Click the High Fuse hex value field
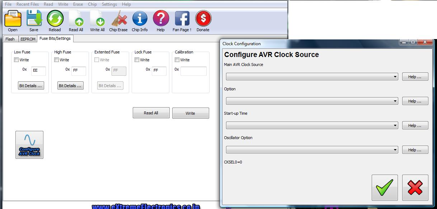 pyautogui.click(x=79, y=71)
